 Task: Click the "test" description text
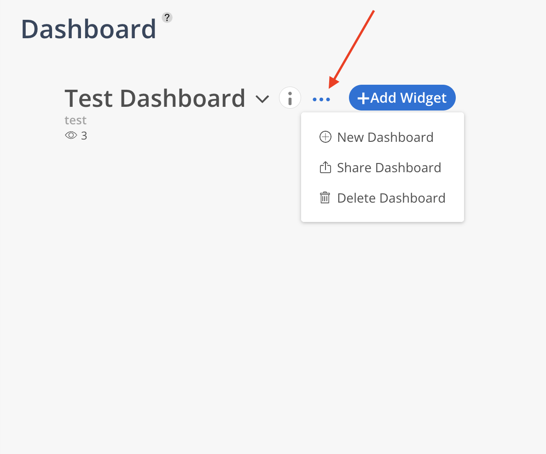(76, 121)
